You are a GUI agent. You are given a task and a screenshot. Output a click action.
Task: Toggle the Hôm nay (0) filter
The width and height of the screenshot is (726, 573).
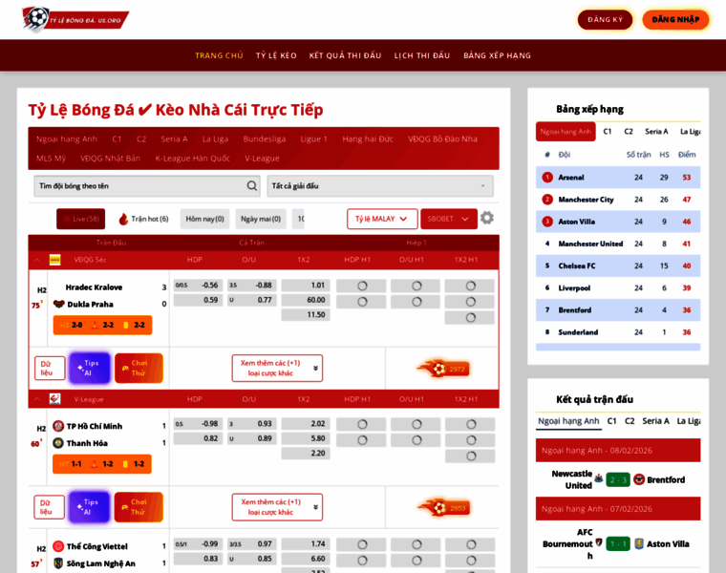[x=204, y=219]
